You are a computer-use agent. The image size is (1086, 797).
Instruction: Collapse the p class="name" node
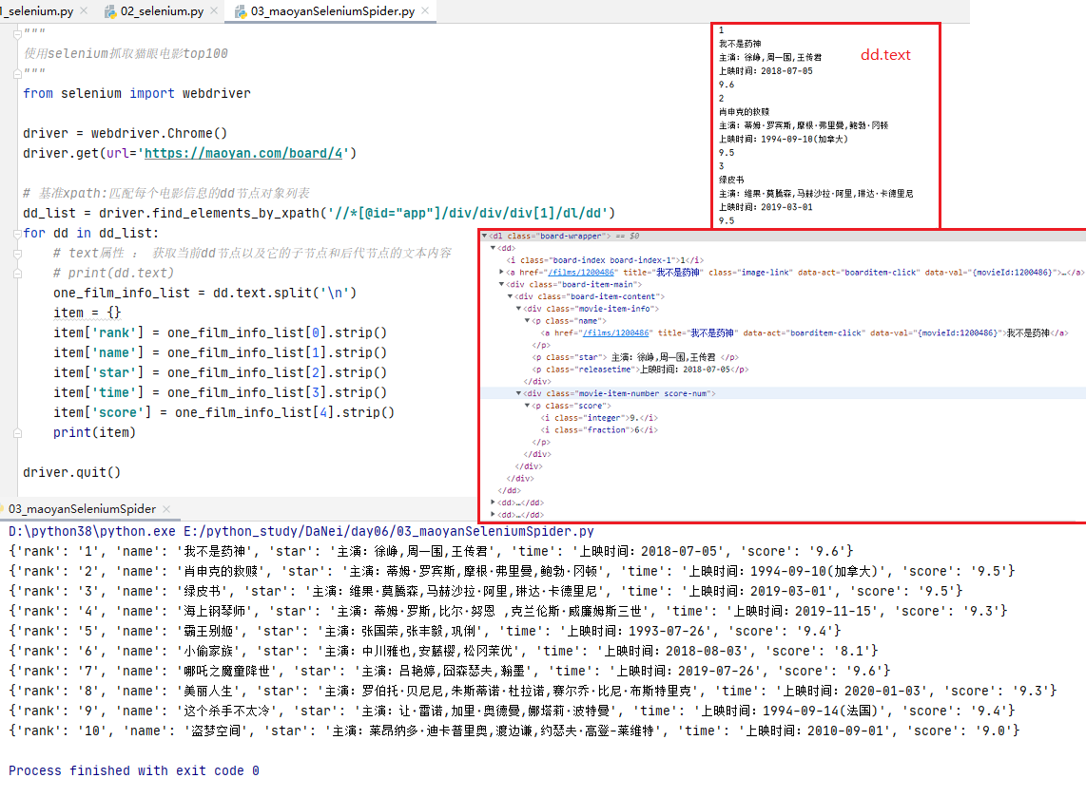[527, 320]
